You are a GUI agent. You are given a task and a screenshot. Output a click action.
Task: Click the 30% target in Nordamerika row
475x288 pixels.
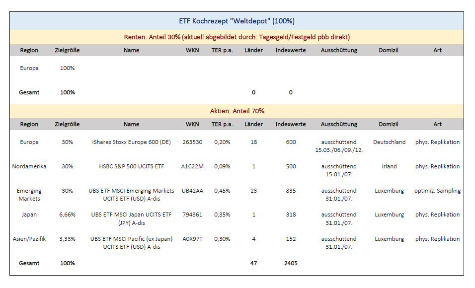click(x=67, y=166)
